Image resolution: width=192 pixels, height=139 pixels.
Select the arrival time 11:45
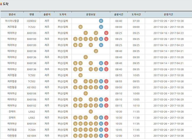136,130
